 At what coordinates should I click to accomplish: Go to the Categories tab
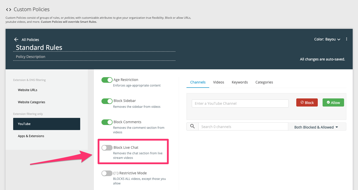[x=264, y=82]
